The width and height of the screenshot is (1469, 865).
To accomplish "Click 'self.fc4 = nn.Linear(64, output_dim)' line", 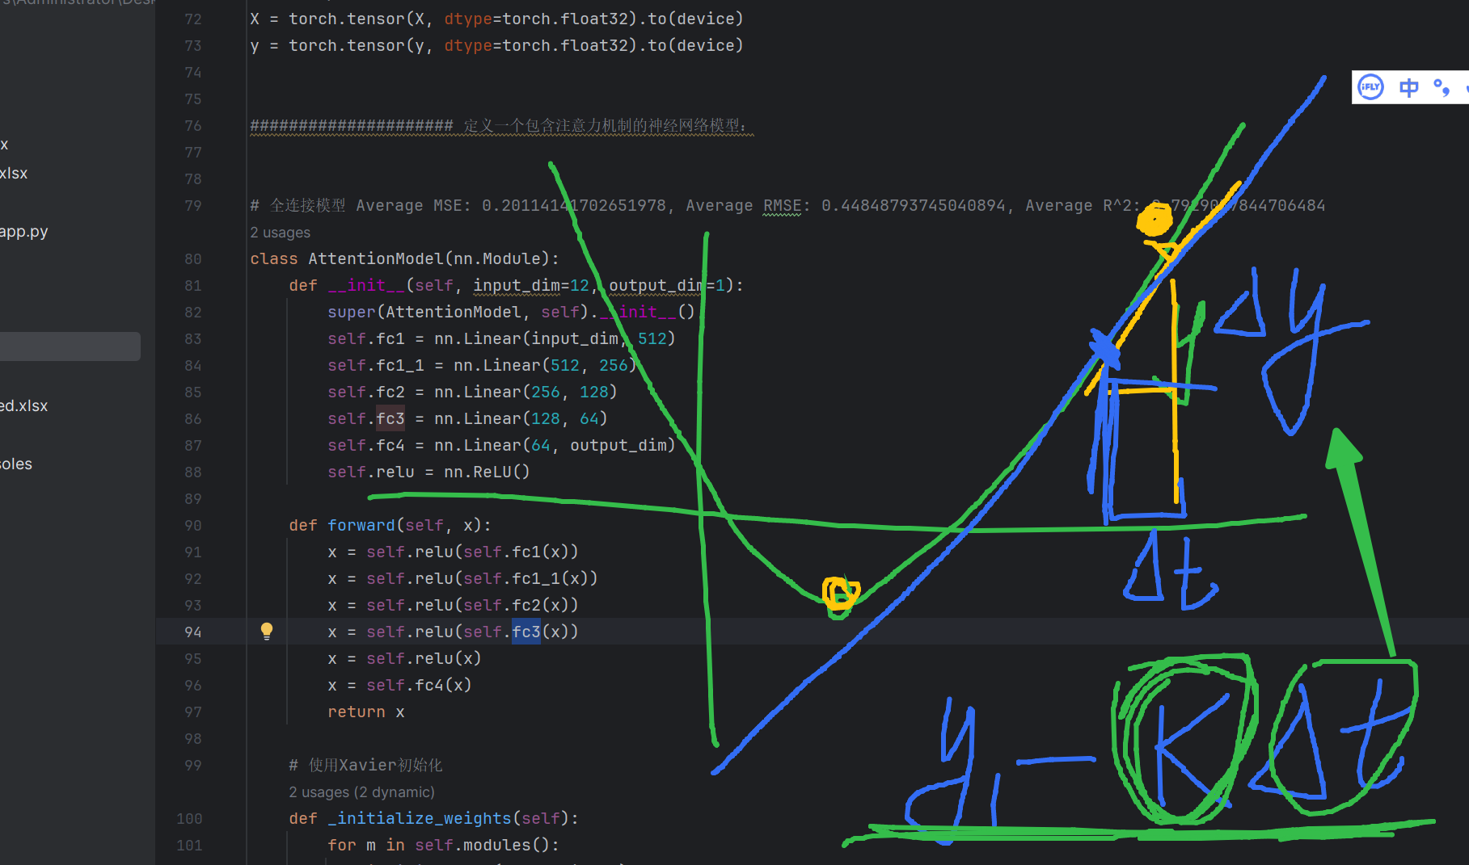I will (501, 445).
